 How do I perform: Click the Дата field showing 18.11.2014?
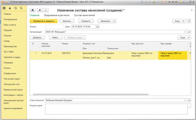click(x=84, y=27)
